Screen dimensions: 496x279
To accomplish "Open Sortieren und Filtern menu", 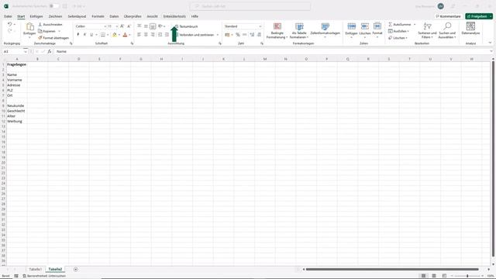I will pos(427,31).
